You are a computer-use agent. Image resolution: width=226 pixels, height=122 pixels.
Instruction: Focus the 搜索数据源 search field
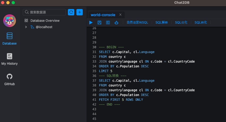pyautogui.click(x=44, y=12)
